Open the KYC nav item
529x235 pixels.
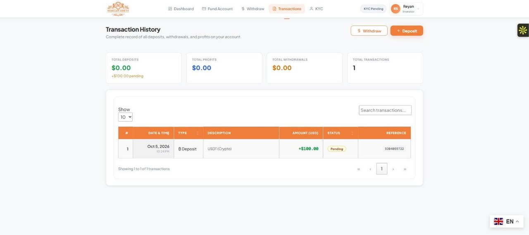[x=316, y=9]
